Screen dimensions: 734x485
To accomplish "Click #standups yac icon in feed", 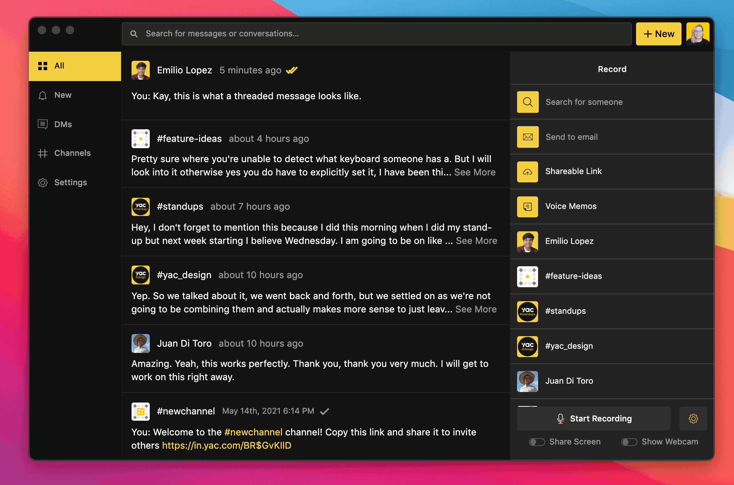I will [x=141, y=207].
